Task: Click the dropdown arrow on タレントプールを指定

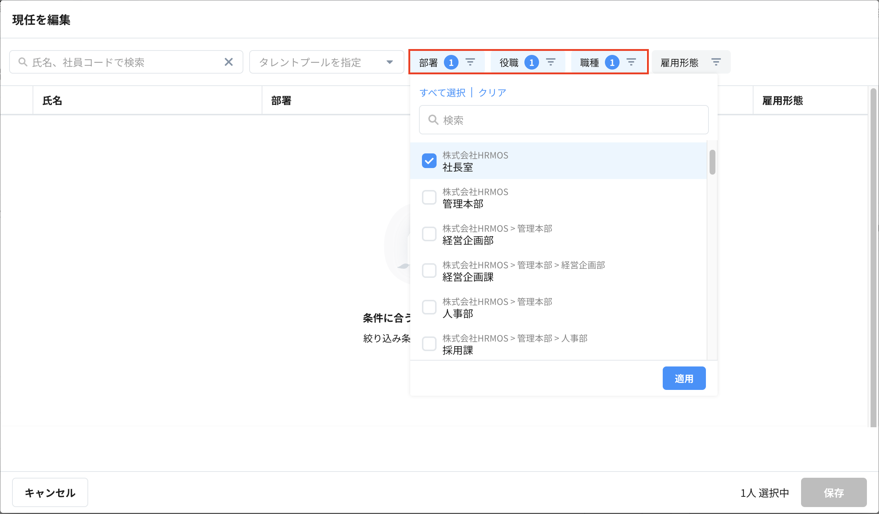Action: (x=389, y=62)
